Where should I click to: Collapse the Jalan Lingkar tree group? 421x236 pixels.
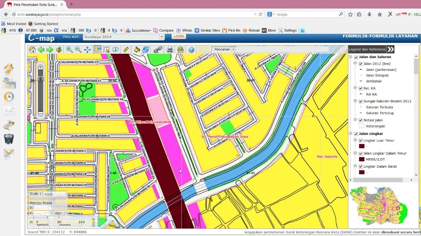point(351,134)
